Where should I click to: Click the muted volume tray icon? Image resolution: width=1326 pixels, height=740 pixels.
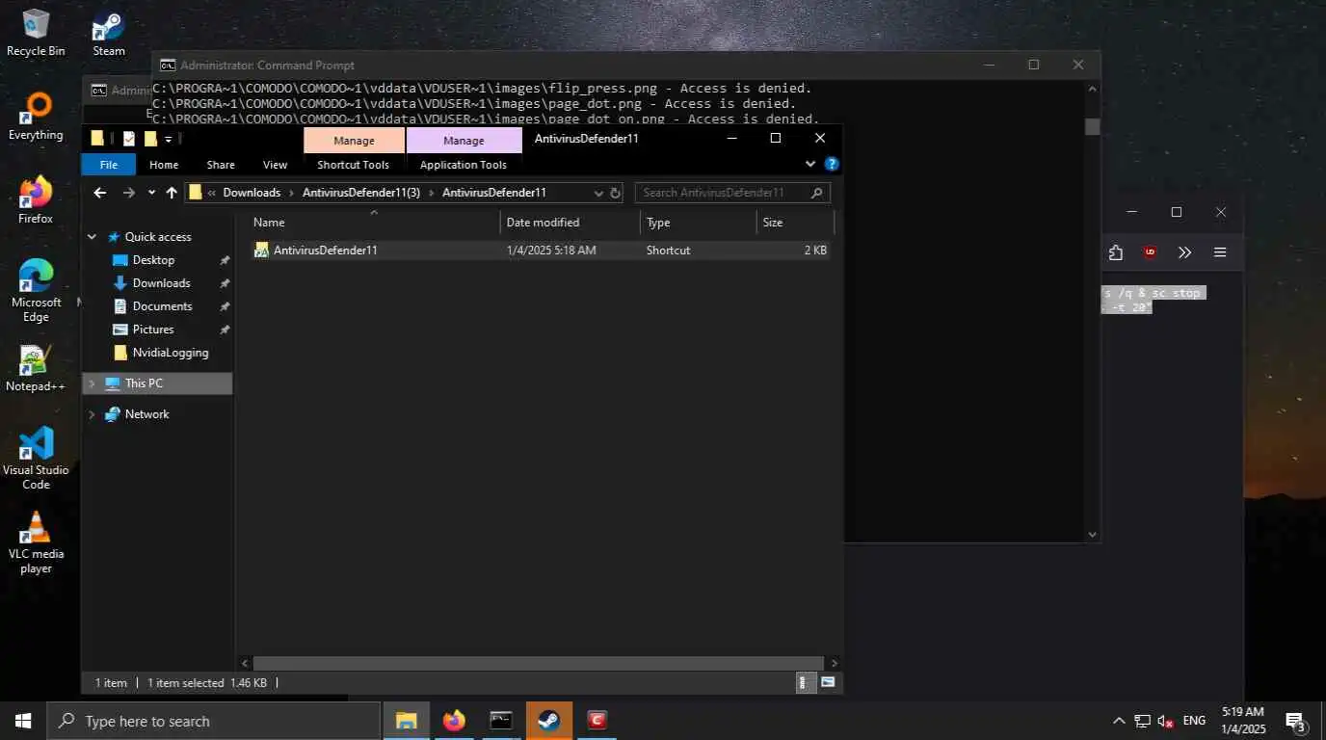(x=1165, y=721)
